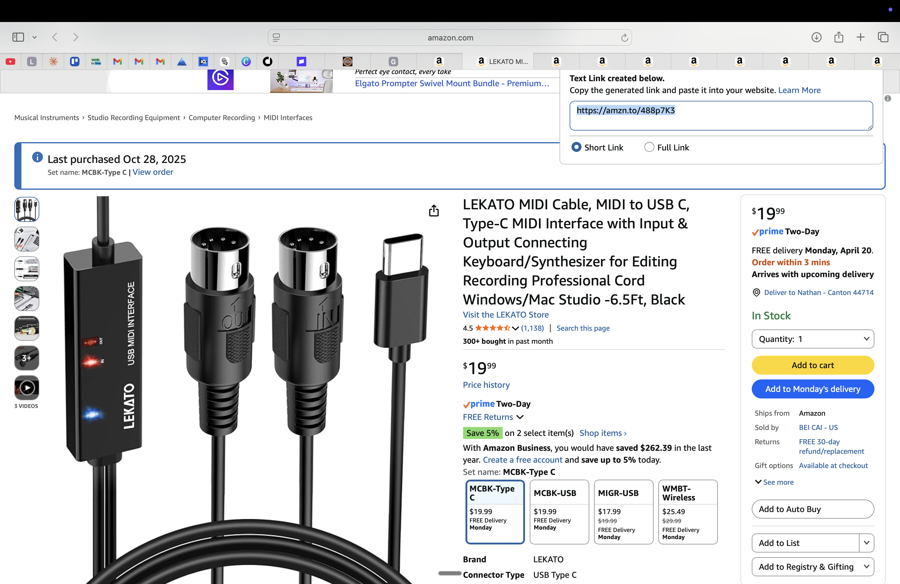The image size is (900, 584).
Task: Open the Quantity dropdown
Action: coord(812,339)
